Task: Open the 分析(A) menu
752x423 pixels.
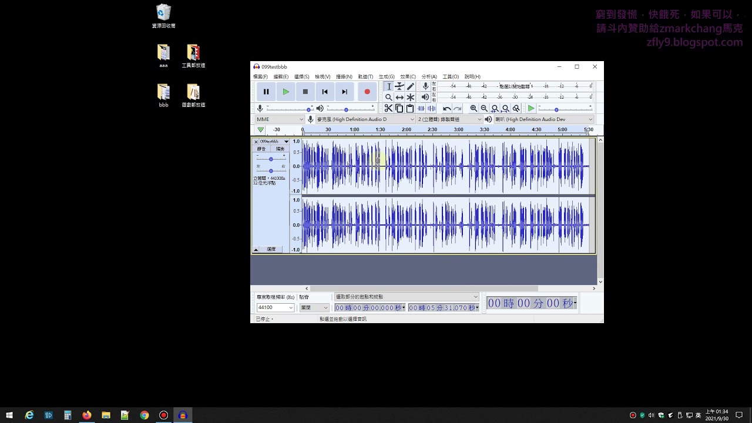Action: click(x=429, y=76)
